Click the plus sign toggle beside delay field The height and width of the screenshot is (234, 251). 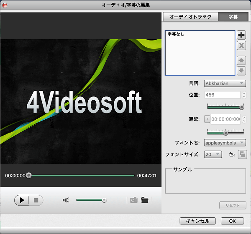[x=207, y=119]
